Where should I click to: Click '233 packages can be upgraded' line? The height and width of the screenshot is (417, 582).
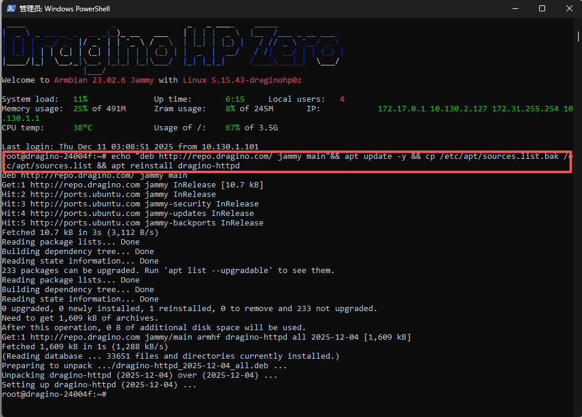coord(168,271)
